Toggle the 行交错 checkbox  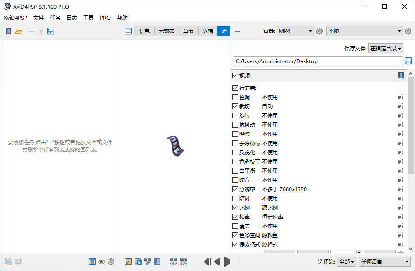pos(235,88)
